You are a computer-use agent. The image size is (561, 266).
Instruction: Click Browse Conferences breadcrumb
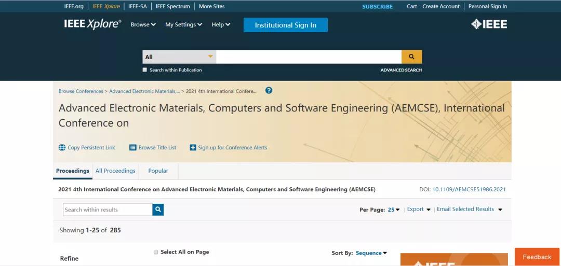coord(81,91)
